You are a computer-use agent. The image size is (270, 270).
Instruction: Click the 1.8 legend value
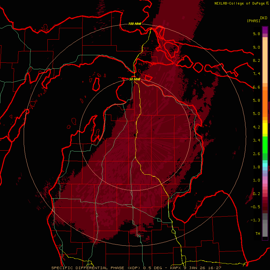256,167
